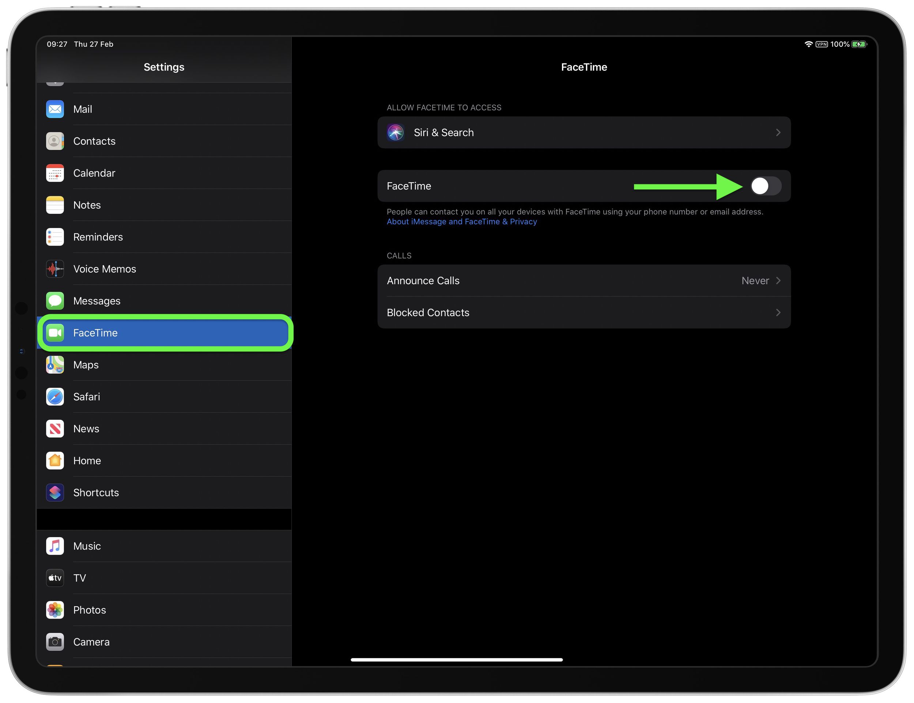Screen dimensions: 914x703
Task: Tap the Siri orb icon
Action: click(396, 133)
